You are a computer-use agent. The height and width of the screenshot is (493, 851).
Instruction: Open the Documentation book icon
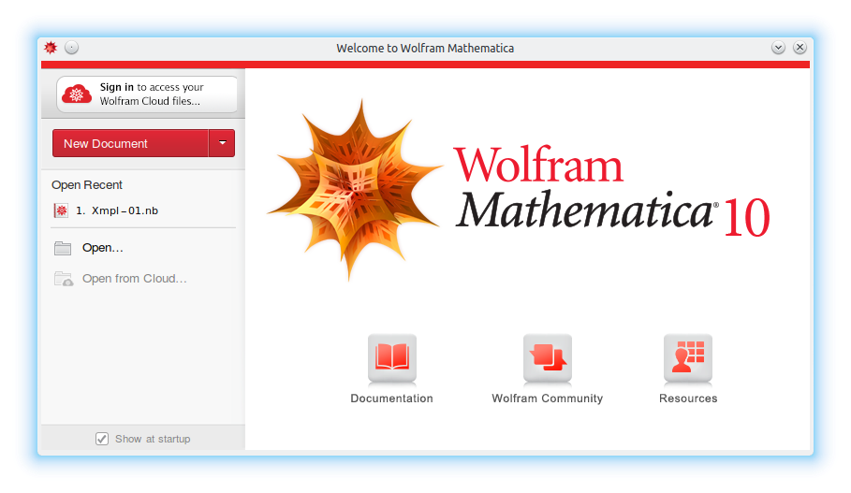pos(391,358)
